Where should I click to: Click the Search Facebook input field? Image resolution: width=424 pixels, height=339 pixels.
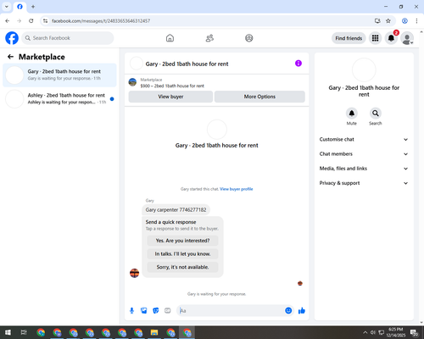coord(68,38)
